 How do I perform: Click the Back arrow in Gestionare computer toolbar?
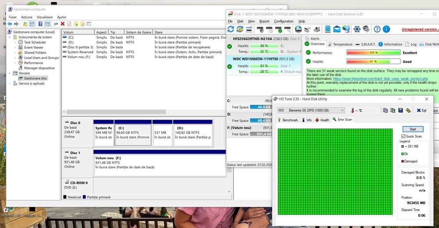click(10, 24)
